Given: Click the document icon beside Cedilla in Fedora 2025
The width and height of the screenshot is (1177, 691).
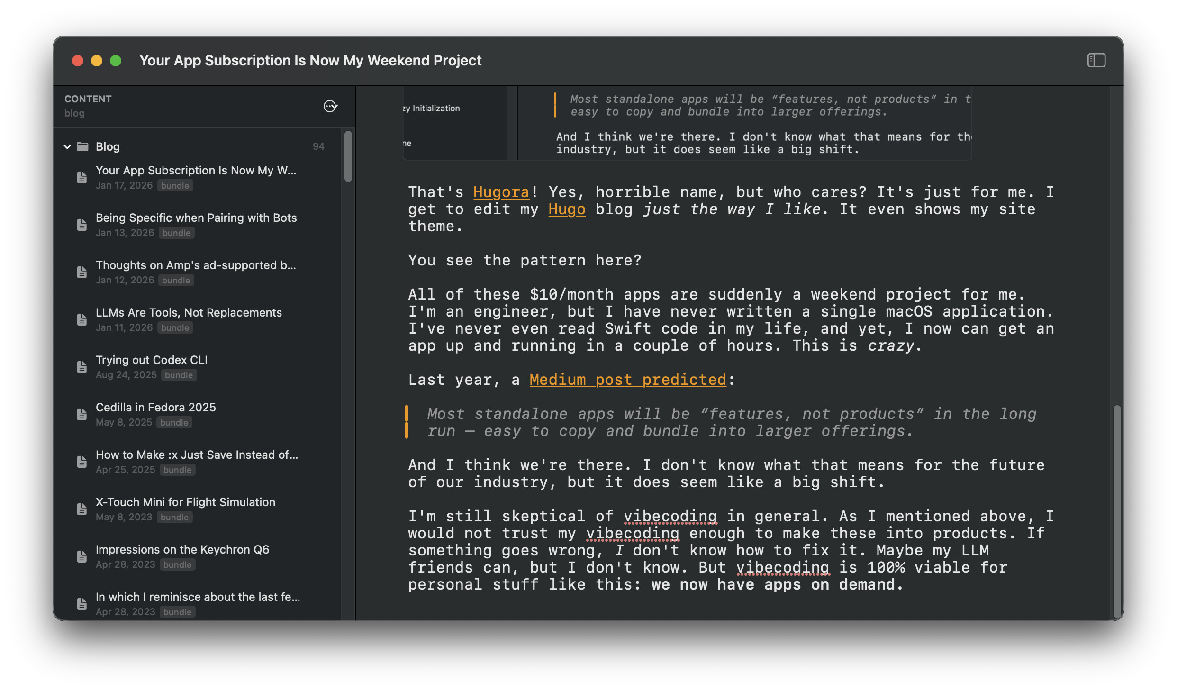Looking at the screenshot, I should click(81, 414).
